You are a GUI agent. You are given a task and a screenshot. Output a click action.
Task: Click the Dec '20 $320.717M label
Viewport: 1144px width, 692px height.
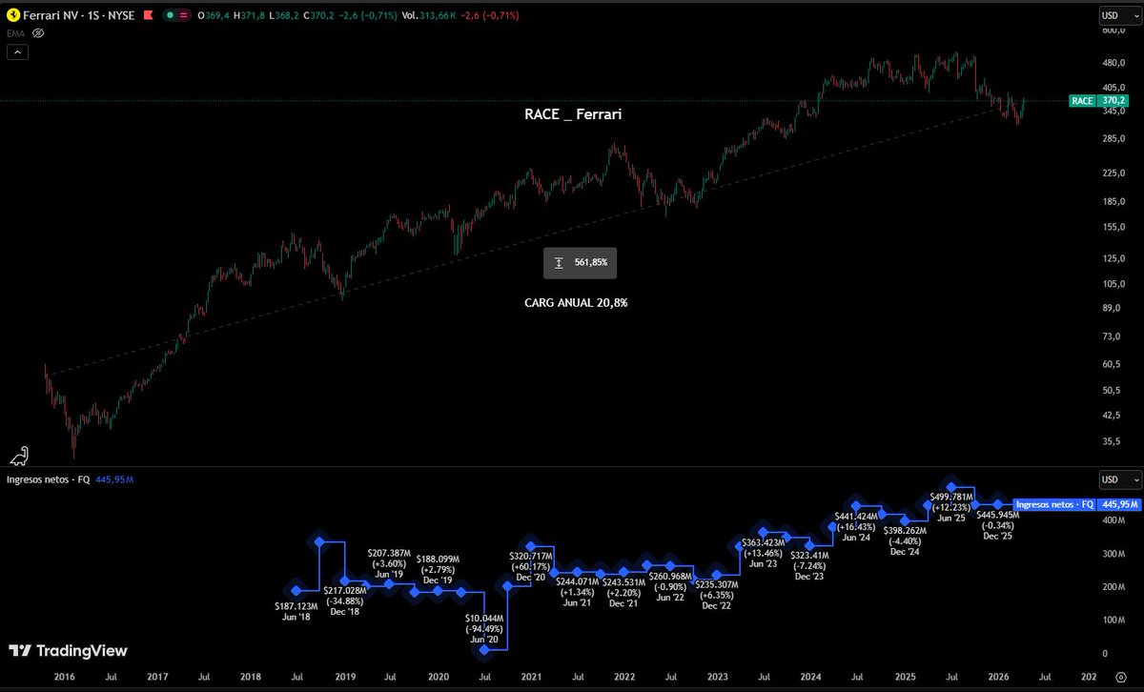coord(530,566)
